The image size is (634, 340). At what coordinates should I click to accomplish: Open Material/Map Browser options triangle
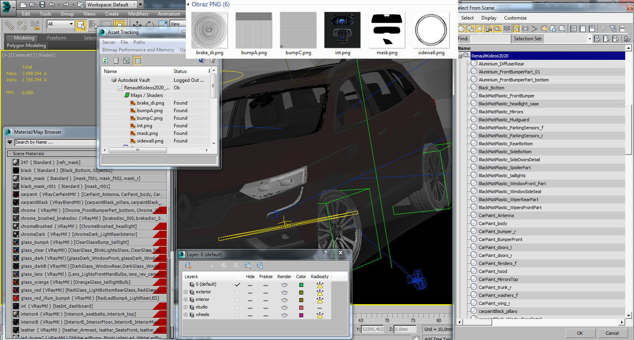[10, 142]
